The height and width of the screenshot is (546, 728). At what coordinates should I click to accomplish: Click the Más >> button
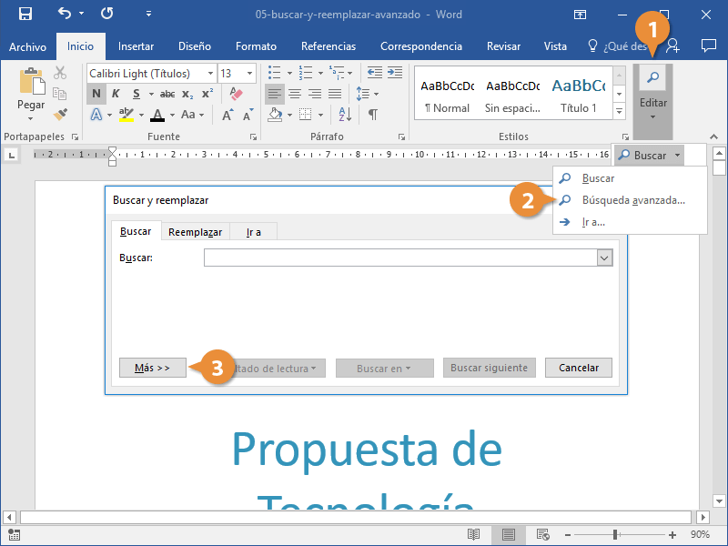pyautogui.click(x=152, y=368)
